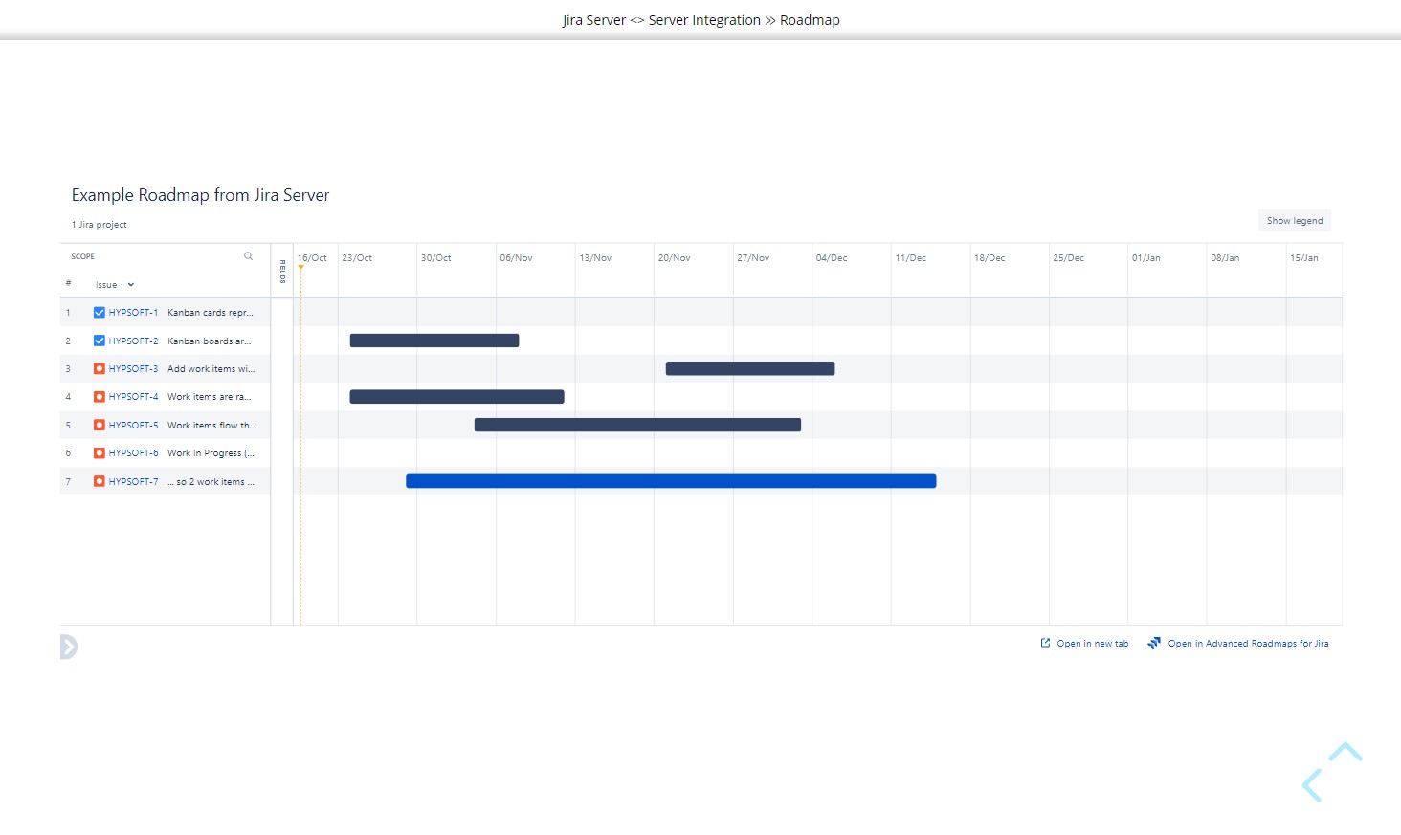Expand the collapsed FIELDS panel
The width and height of the screenshot is (1401, 835).
(x=281, y=271)
